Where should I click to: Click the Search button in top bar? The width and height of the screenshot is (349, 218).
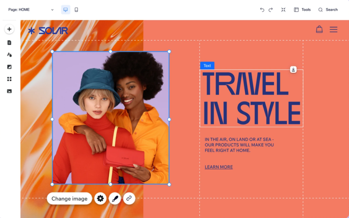(328, 10)
